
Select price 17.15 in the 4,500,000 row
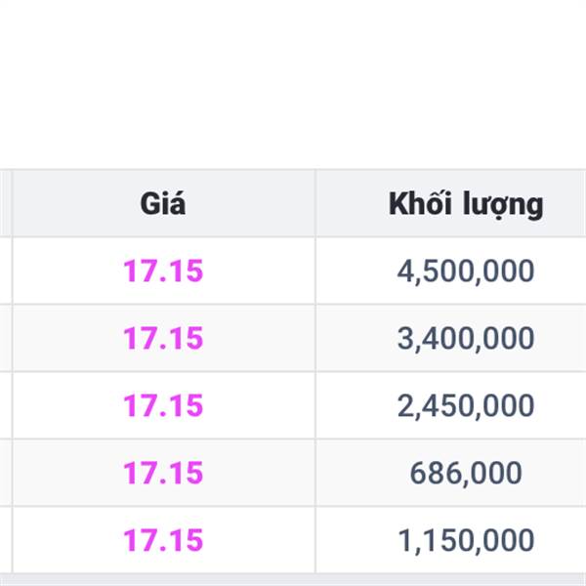tap(163, 271)
